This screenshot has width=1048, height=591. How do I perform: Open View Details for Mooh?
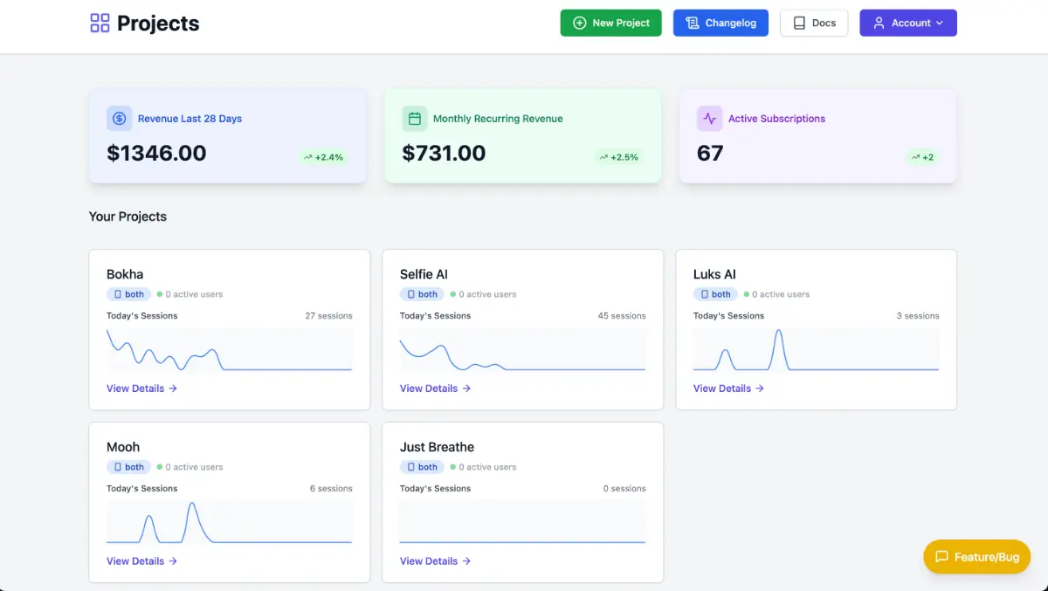click(x=142, y=561)
